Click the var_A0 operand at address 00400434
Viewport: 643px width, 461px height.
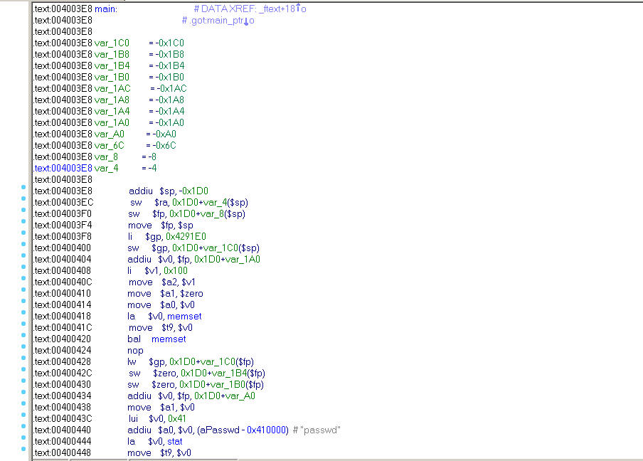pyautogui.click(x=241, y=396)
